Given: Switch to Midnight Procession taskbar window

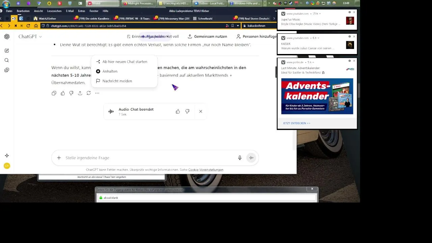Looking at the screenshot, I should point(138,3).
